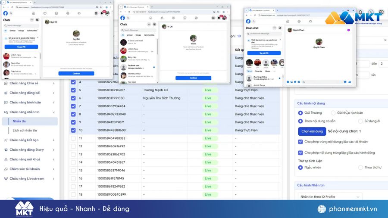This screenshot has height=218, width=388.
Task: Click the 'Tạo mã PIN' button
Action: click(x=264, y=53)
